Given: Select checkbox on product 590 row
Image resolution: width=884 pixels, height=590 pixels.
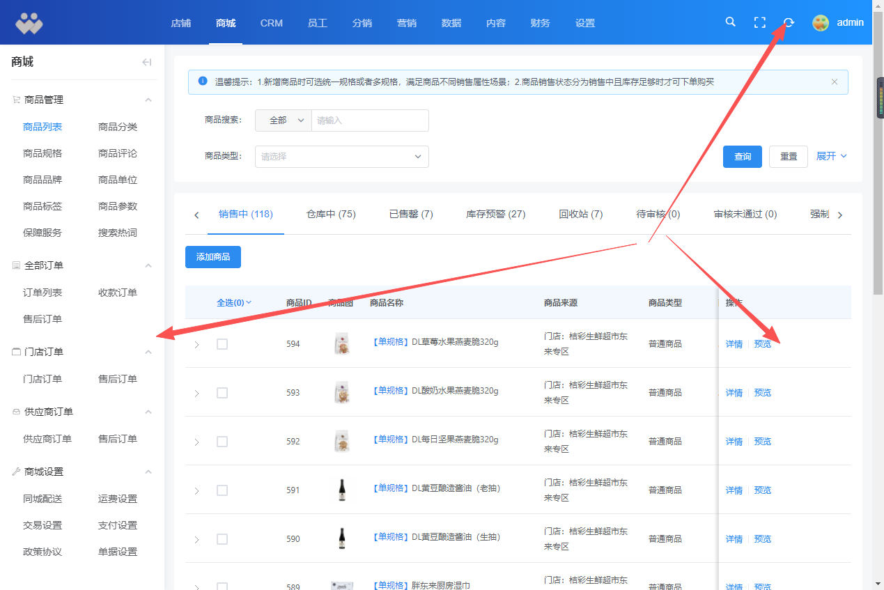Looking at the screenshot, I should [x=222, y=538].
